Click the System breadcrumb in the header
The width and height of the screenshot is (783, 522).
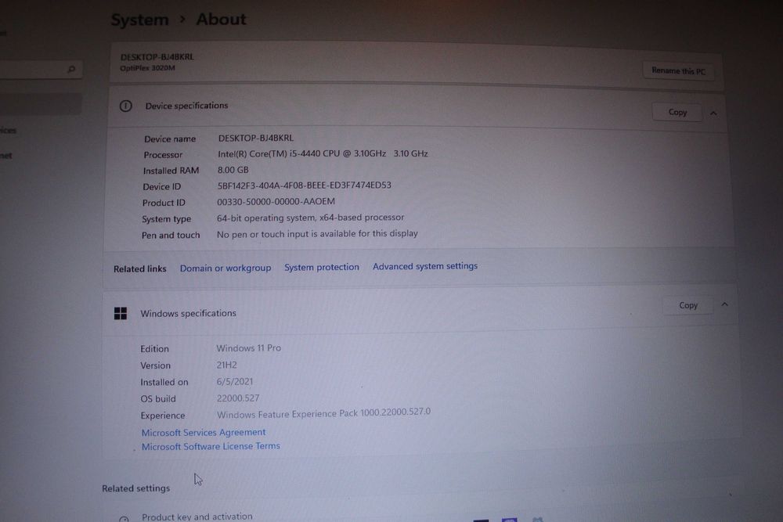pos(140,20)
